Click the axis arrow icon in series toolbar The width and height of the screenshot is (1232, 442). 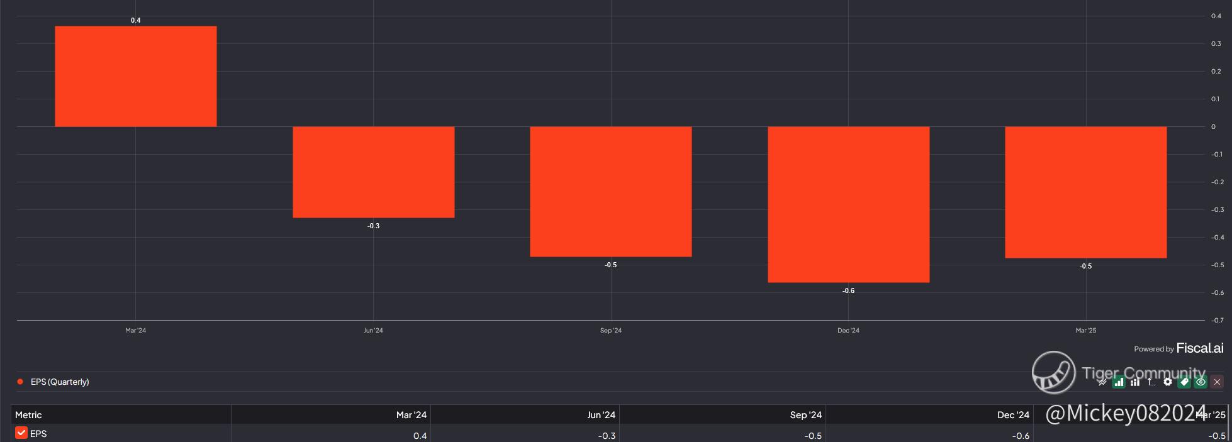[1151, 382]
